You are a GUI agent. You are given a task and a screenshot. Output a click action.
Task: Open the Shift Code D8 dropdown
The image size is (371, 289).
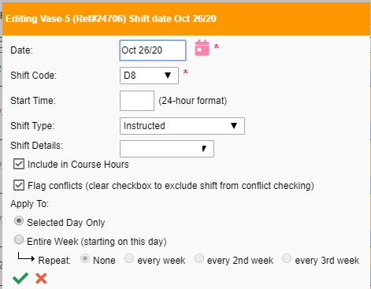[149, 76]
